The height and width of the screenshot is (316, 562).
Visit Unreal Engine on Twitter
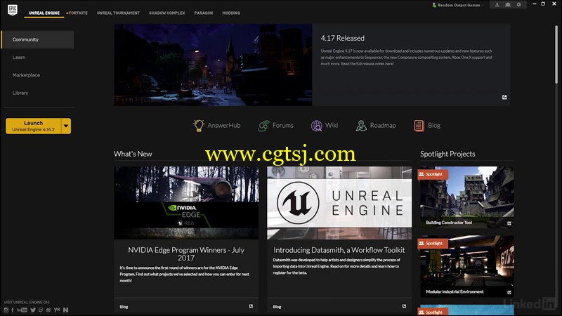[33, 310]
